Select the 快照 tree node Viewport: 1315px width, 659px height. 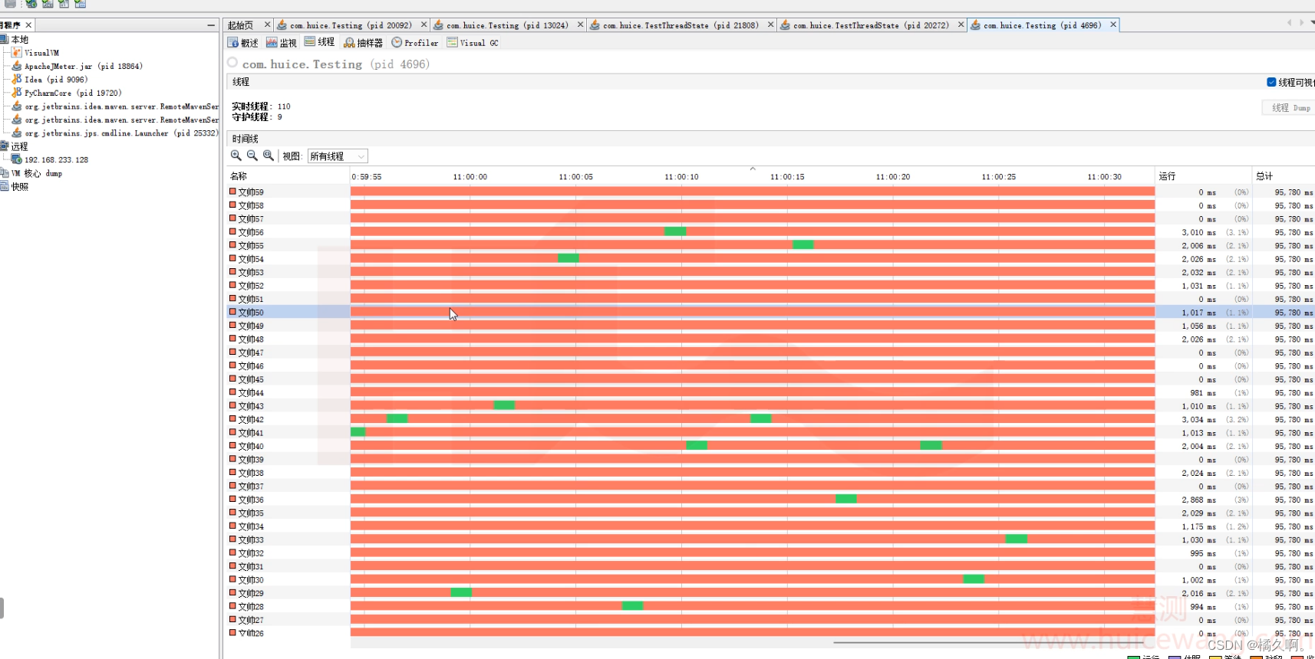pyautogui.click(x=15, y=187)
